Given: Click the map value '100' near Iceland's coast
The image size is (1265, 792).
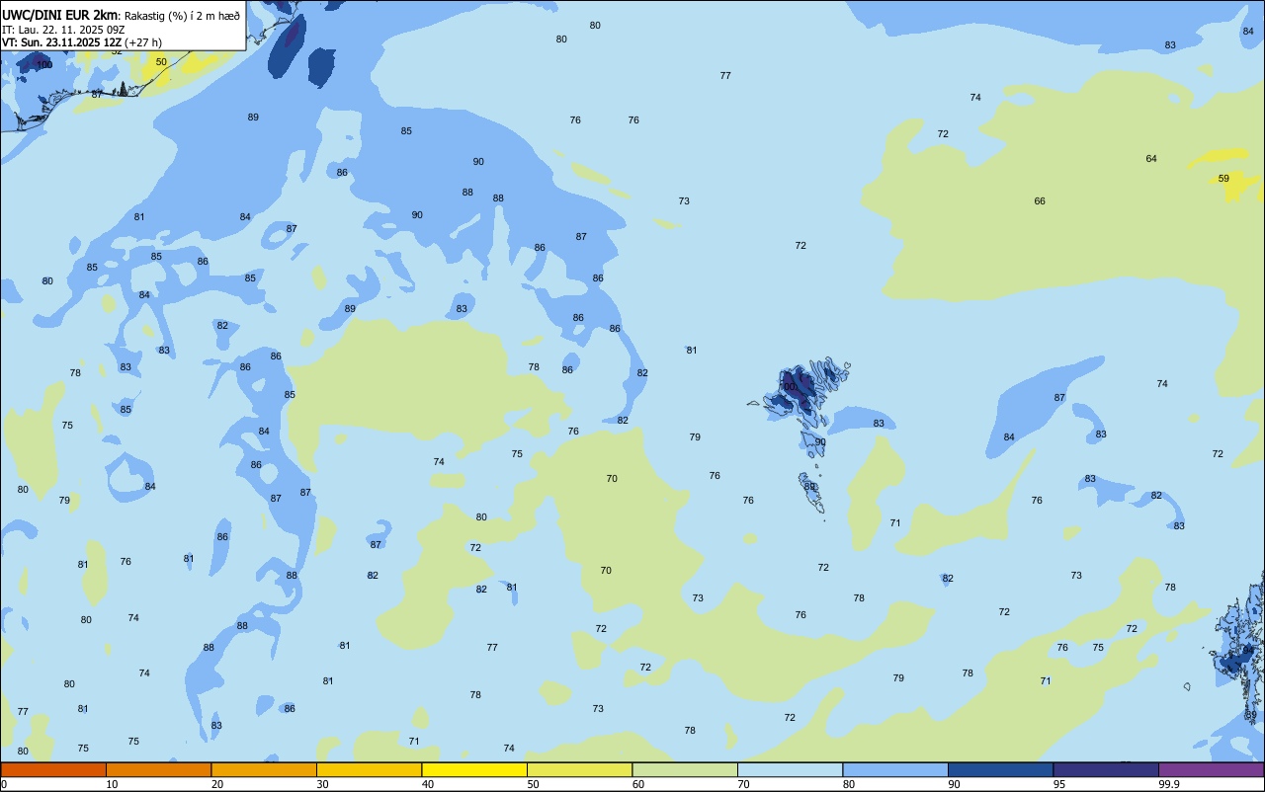Looking at the screenshot, I should 44,64.
